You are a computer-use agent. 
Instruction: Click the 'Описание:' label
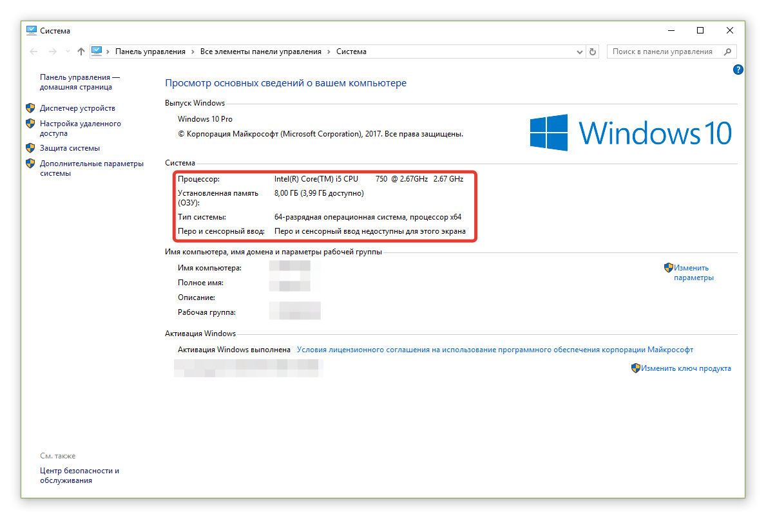(x=196, y=297)
